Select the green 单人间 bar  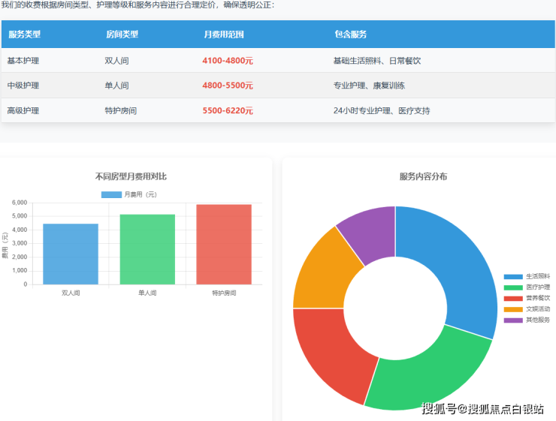[x=147, y=249]
